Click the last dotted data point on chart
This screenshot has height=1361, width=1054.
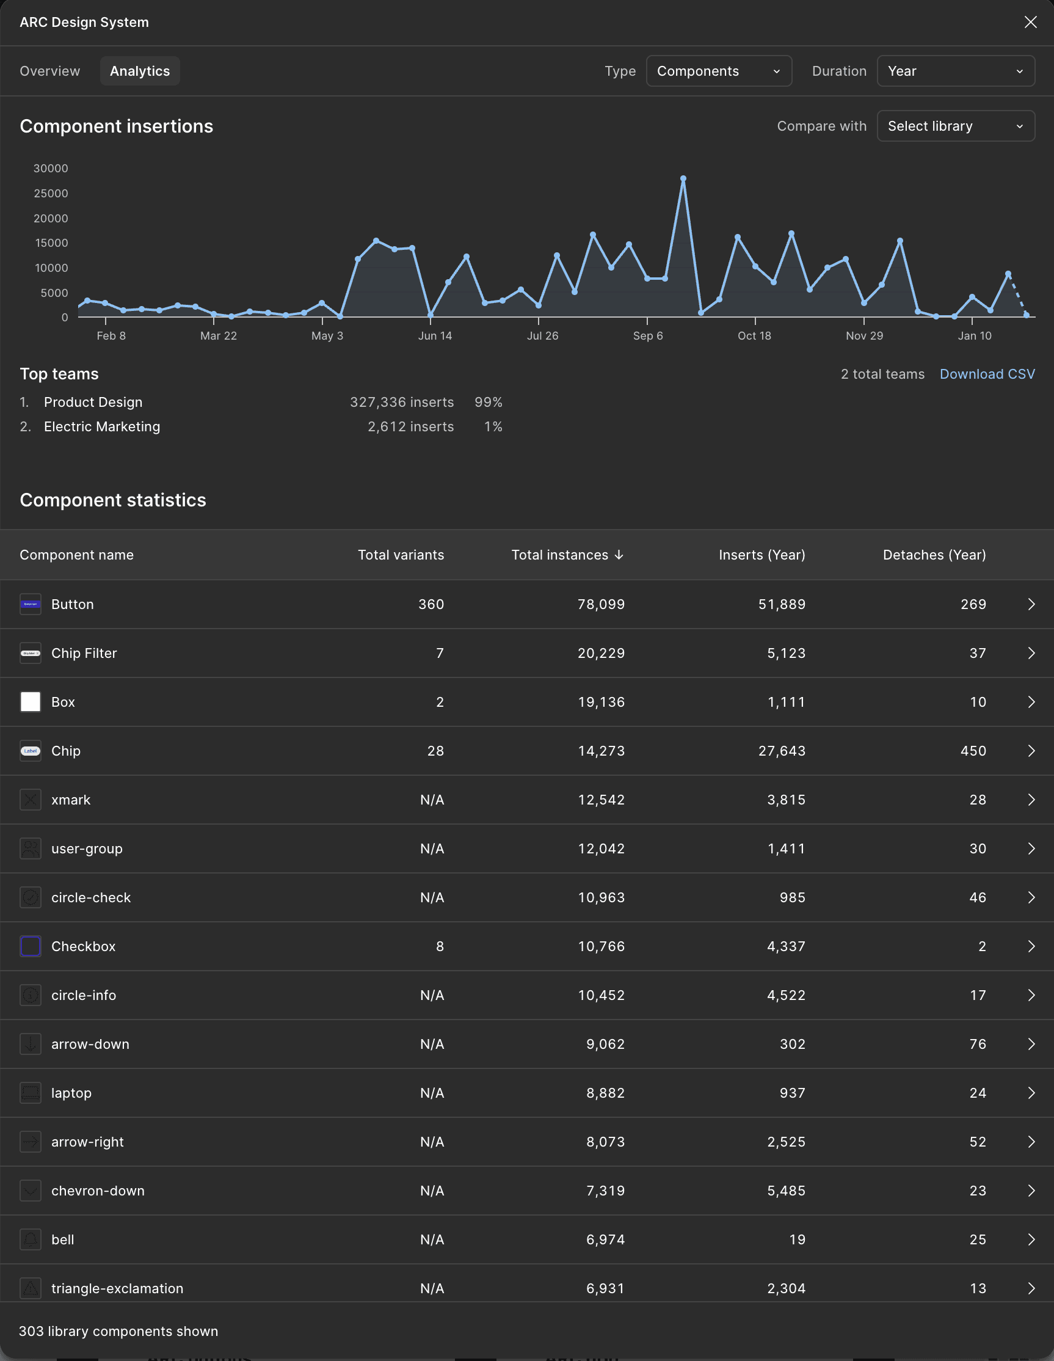pos(1026,315)
